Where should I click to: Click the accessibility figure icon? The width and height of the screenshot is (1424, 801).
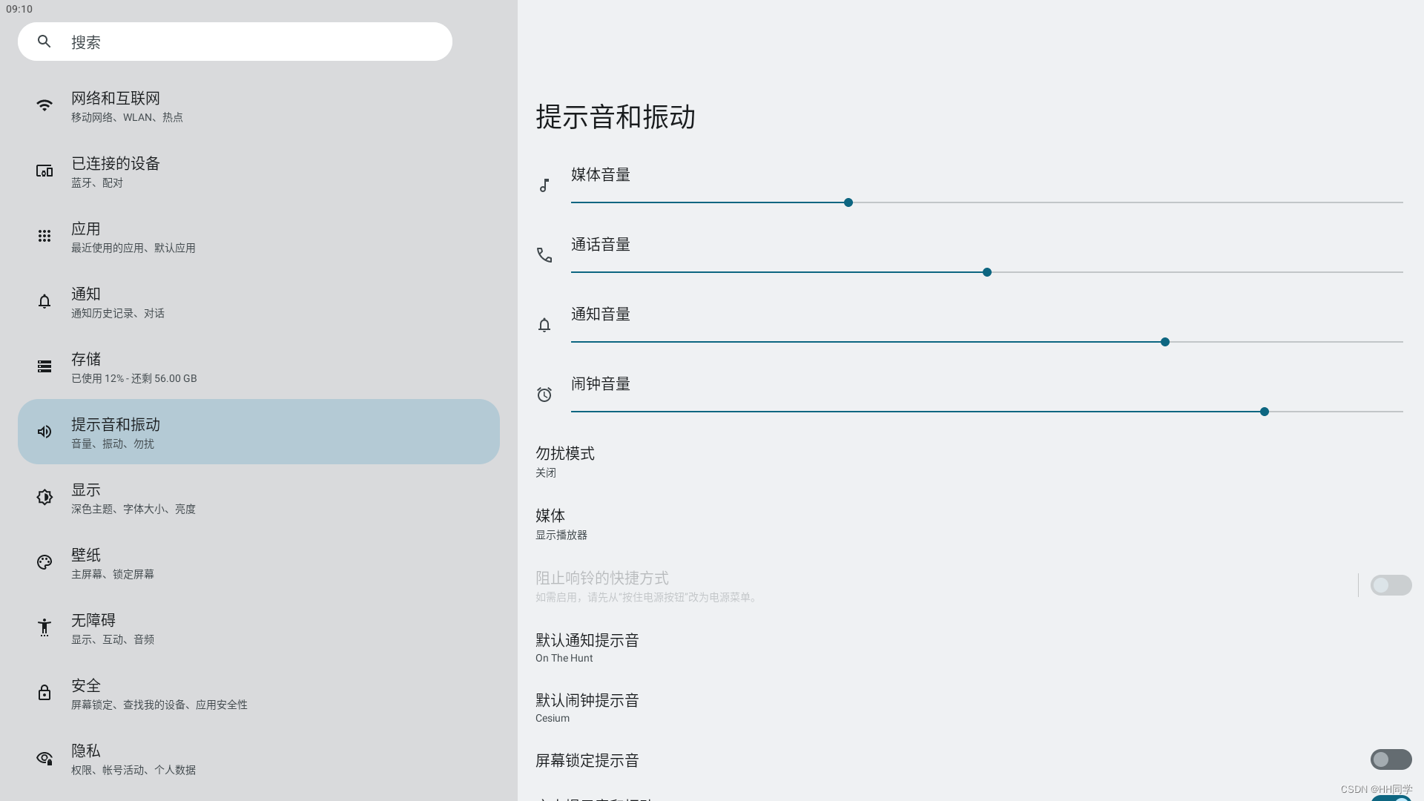coord(44,627)
